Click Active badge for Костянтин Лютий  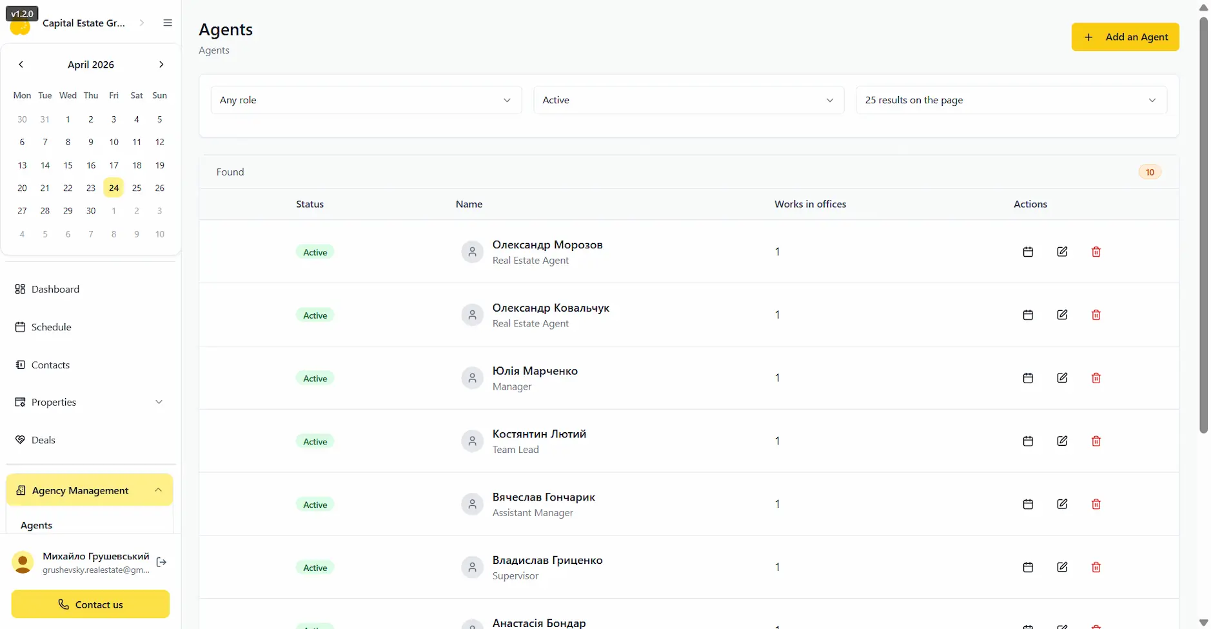click(315, 442)
